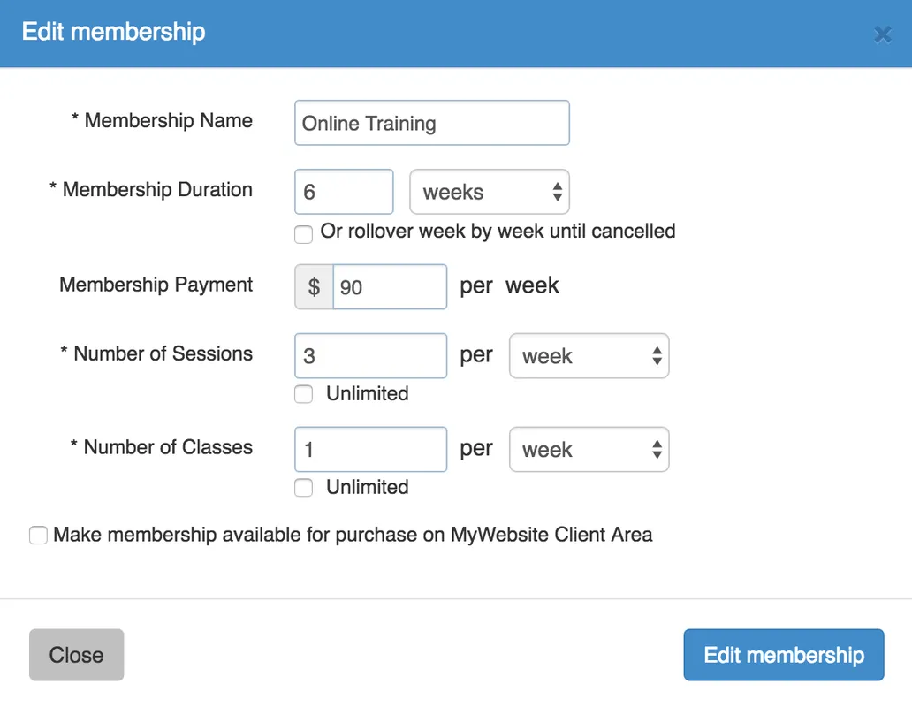Click the Make membership available label text
Image resolution: width=912 pixels, height=707 pixels.
click(x=353, y=535)
